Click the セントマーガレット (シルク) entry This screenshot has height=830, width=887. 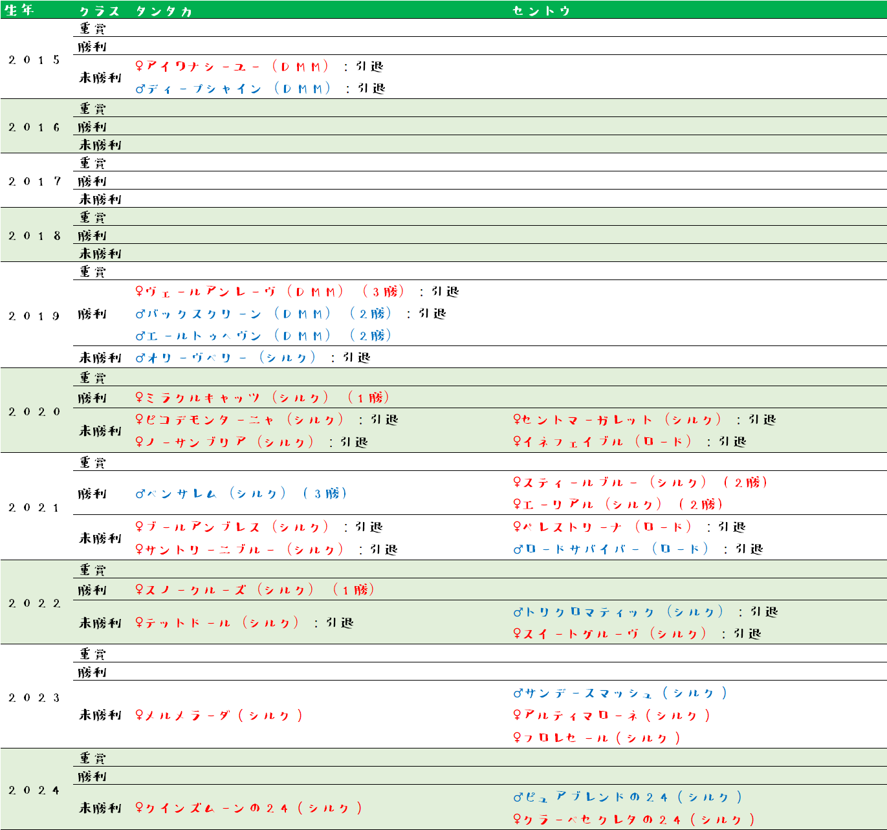click(x=617, y=420)
